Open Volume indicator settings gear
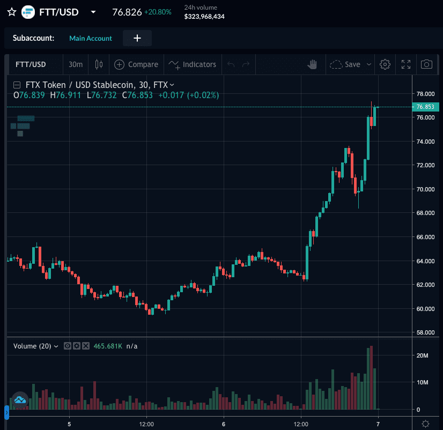 click(77, 346)
